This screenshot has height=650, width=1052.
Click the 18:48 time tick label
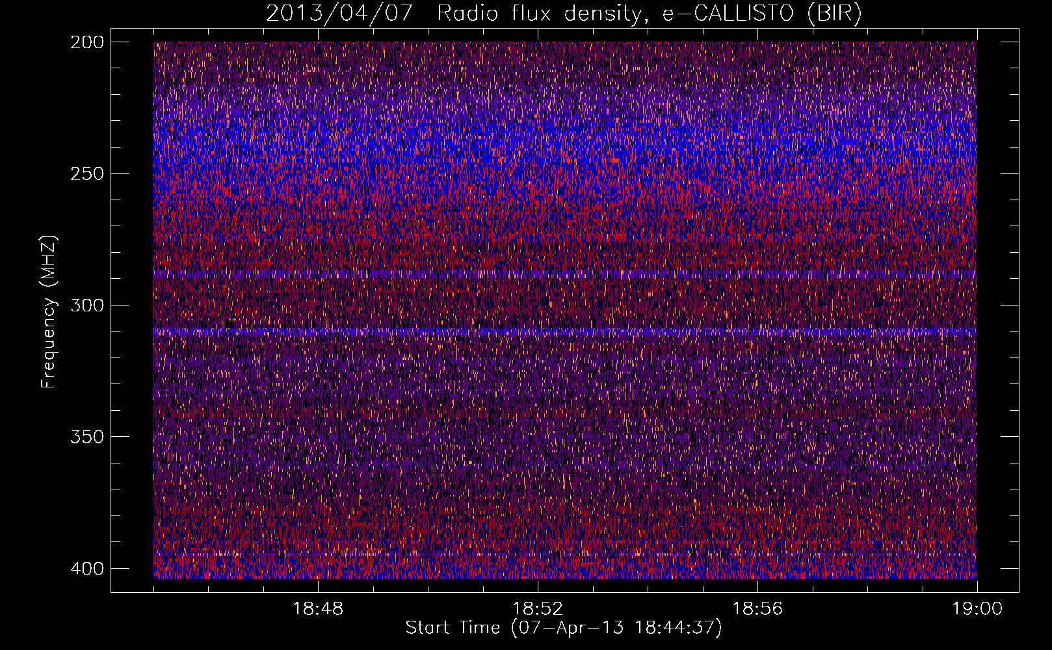coord(318,609)
